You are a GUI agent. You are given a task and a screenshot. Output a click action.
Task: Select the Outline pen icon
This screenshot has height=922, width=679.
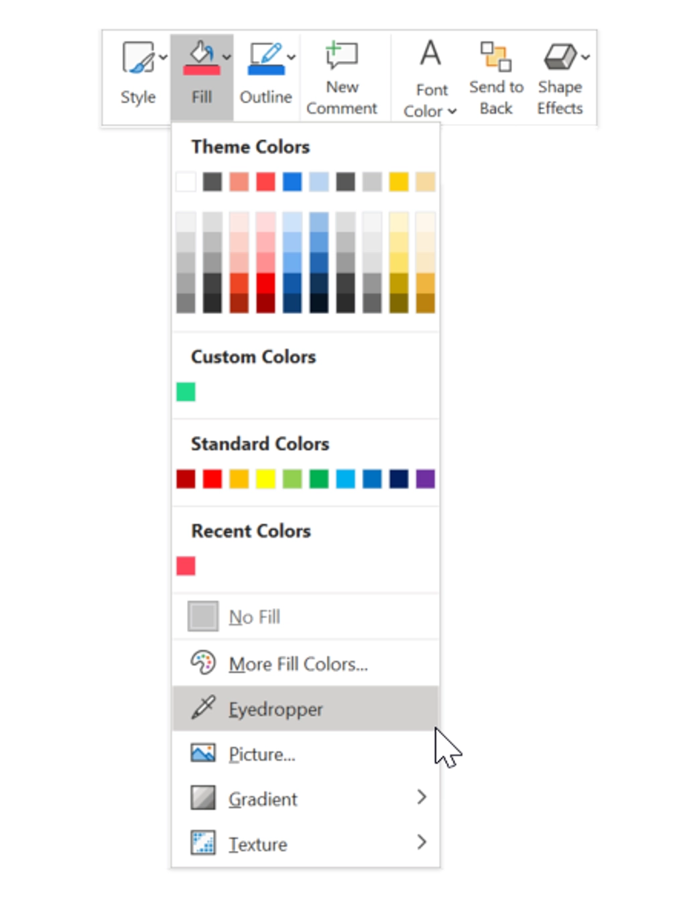265,56
